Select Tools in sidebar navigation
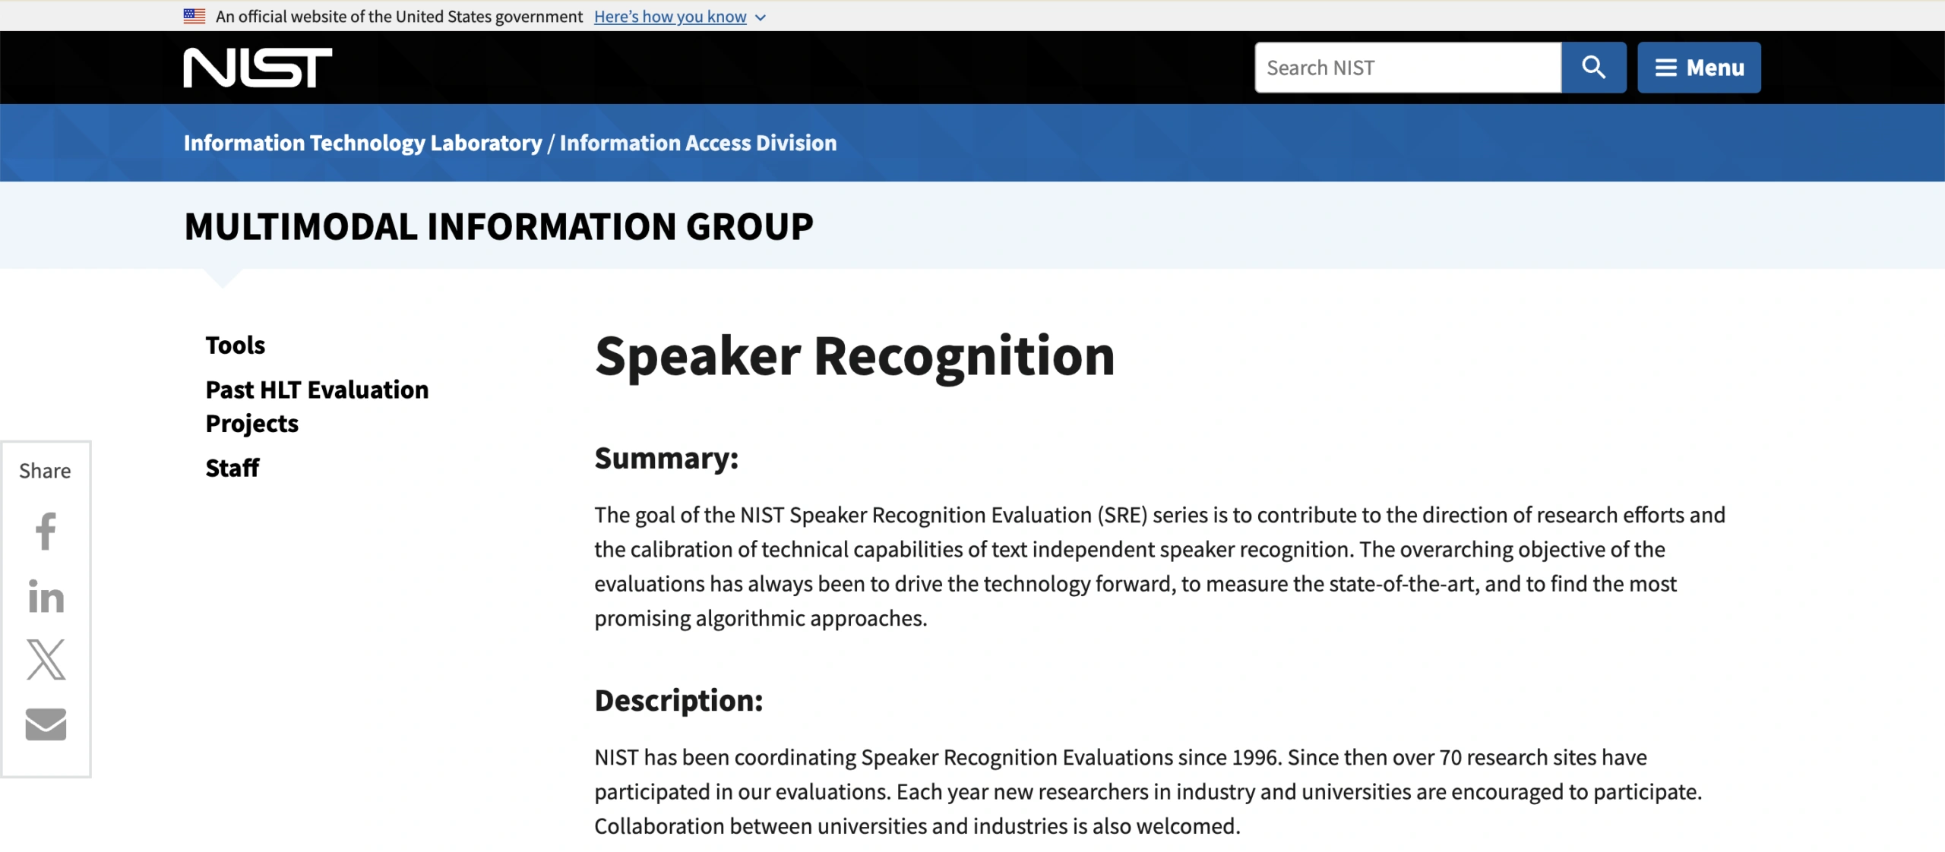 pos(236,345)
